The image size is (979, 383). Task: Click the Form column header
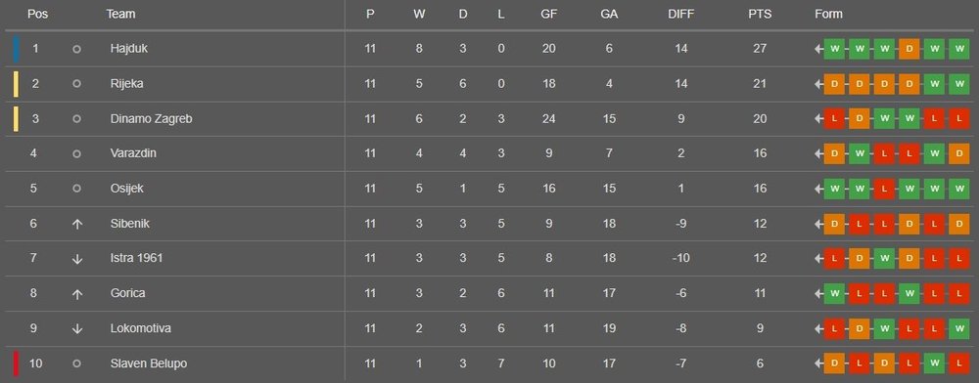click(828, 14)
